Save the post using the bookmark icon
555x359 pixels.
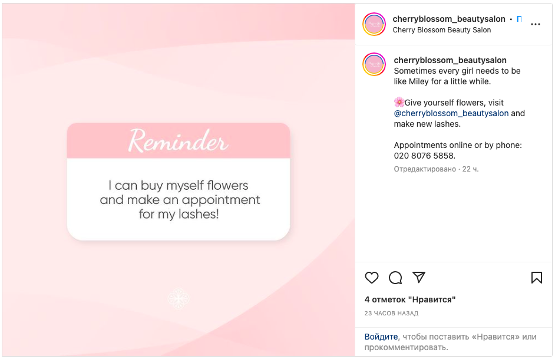[x=536, y=278]
